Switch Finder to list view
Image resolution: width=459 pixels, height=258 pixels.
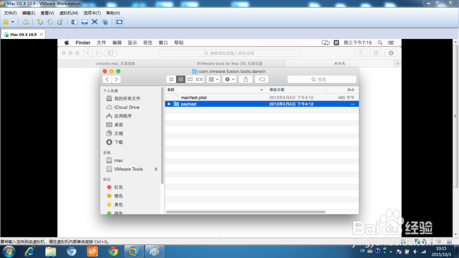(x=180, y=79)
